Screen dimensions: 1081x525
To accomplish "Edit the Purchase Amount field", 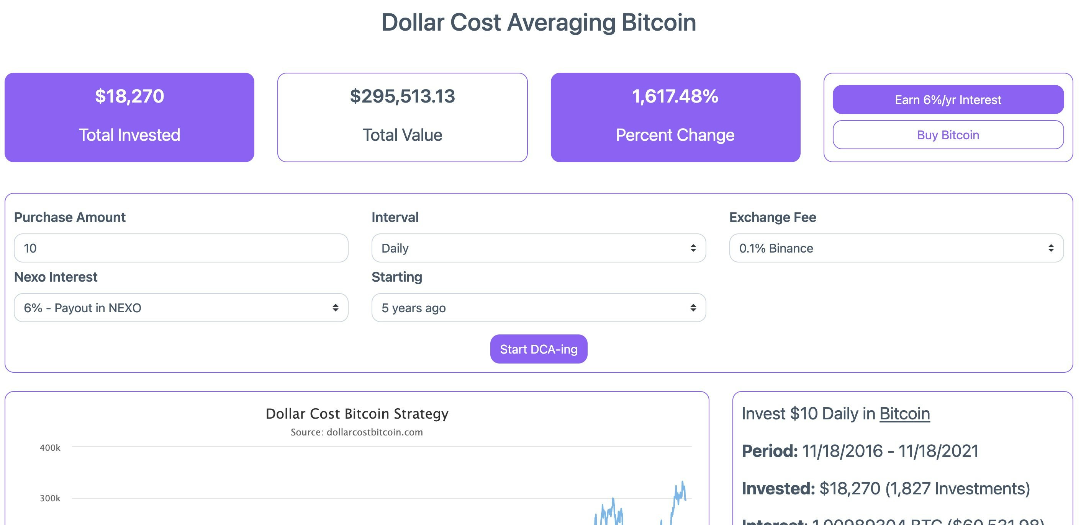I will pos(181,248).
